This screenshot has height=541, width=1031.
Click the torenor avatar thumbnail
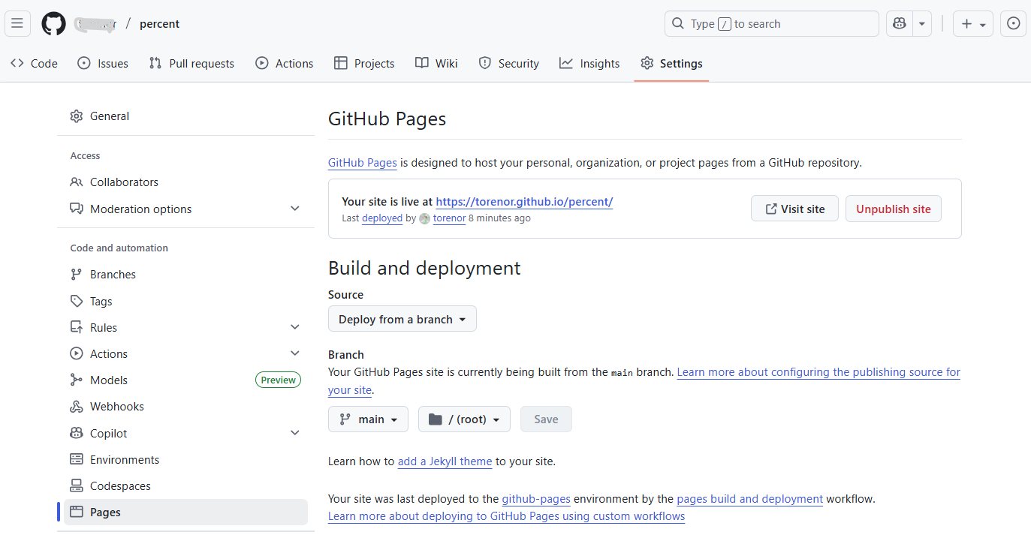(424, 218)
